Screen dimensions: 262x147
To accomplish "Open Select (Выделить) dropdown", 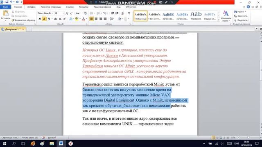I will pyautogui.click(x=242, y=20).
